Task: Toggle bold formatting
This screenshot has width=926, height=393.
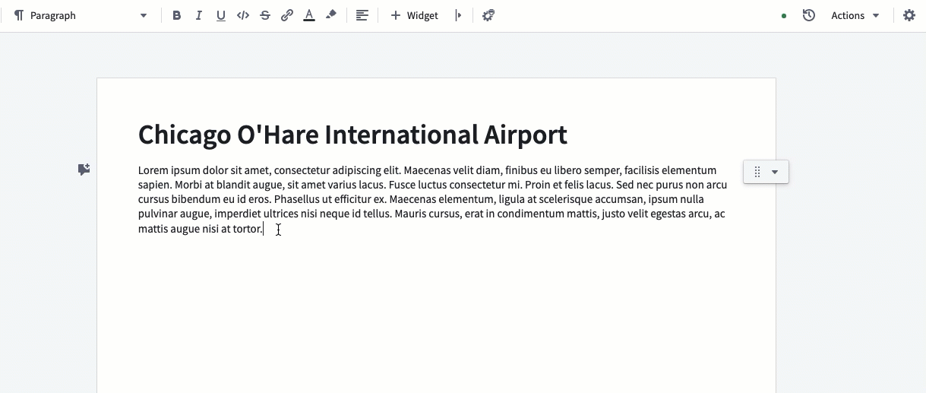Action: [177, 15]
